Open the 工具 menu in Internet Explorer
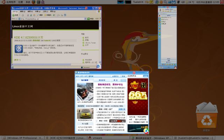 pos(45,12)
